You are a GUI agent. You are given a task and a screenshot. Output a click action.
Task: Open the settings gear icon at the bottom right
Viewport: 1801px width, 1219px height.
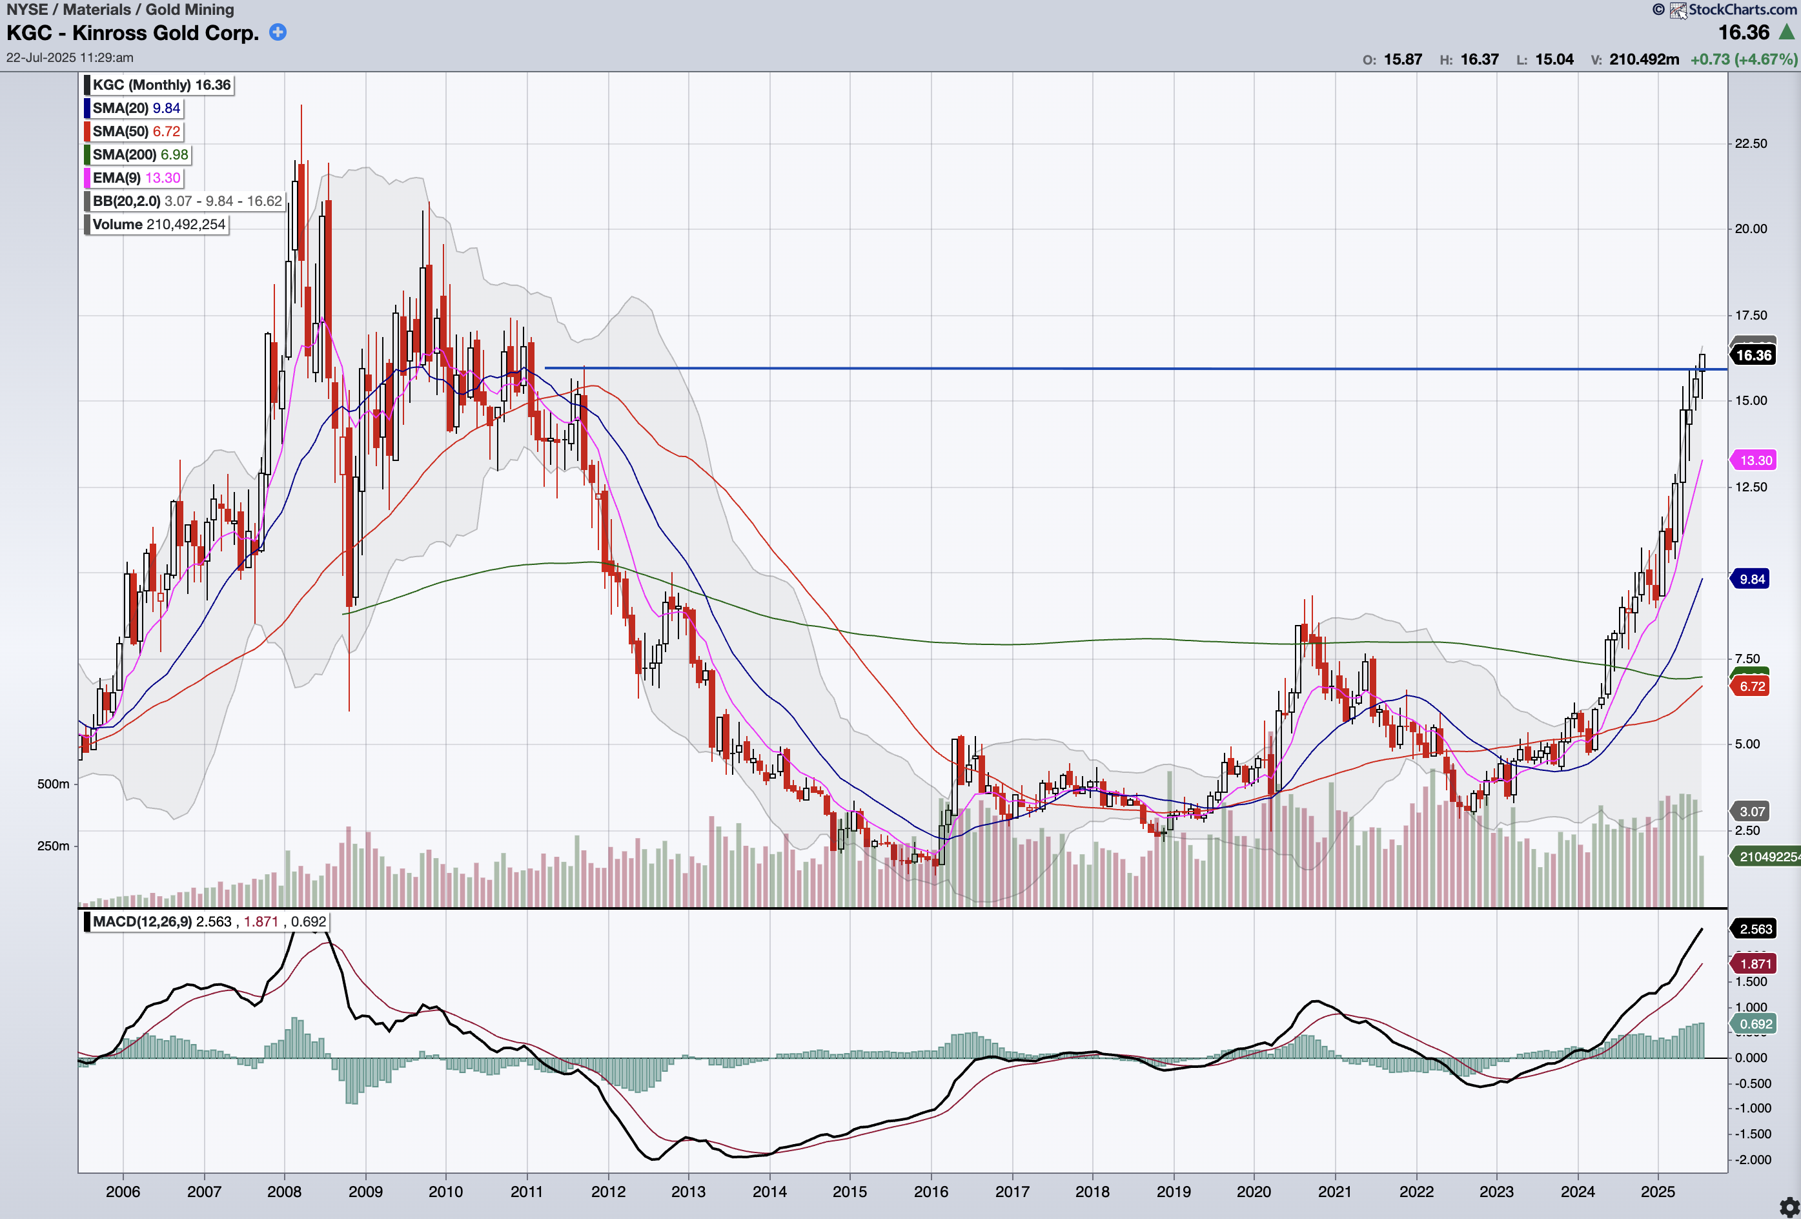click(1789, 1207)
